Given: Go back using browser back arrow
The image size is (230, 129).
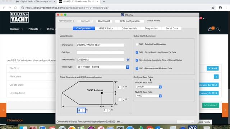Looking at the screenshot, I should [4, 8].
